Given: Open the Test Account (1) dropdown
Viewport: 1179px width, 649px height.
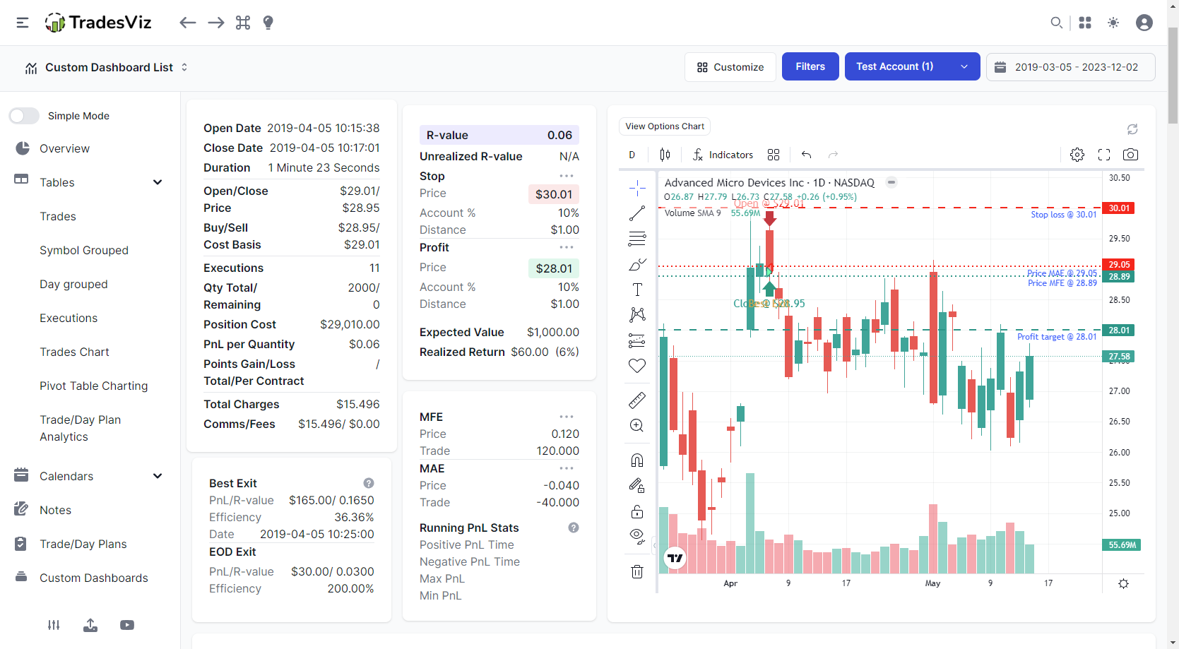Looking at the screenshot, I should tap(912, 66).
